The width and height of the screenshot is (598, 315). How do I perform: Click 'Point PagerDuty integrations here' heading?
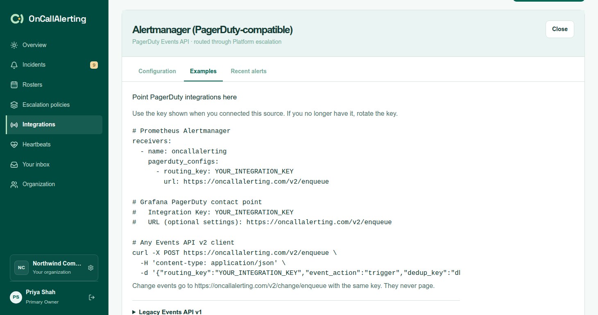point(184,97)
